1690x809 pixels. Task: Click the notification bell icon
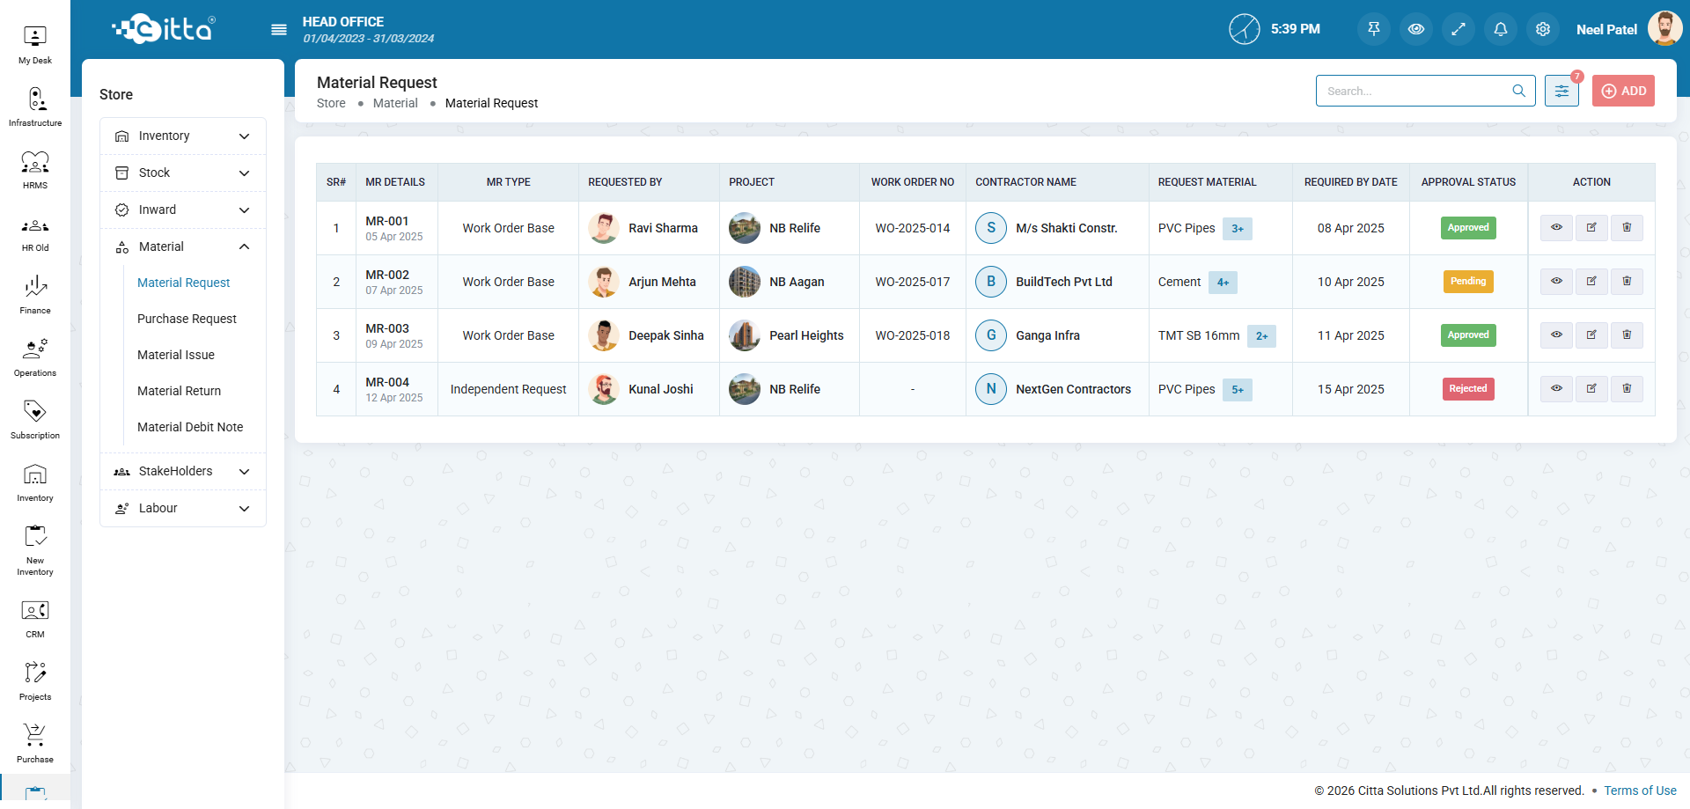coord(1501,29)
